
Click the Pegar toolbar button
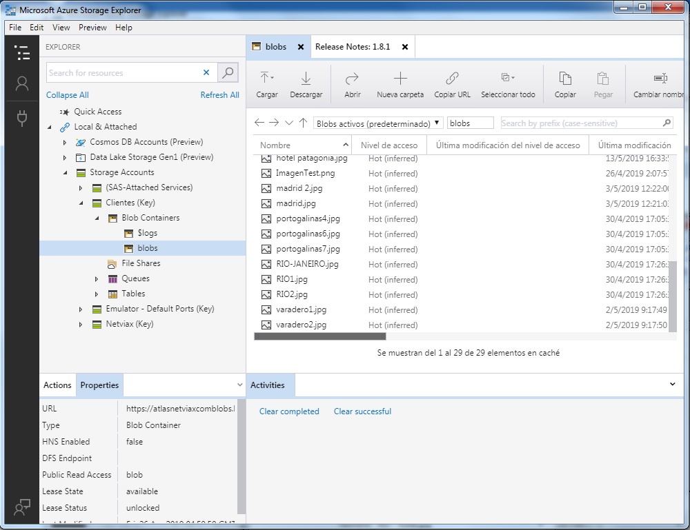[603, 84]
